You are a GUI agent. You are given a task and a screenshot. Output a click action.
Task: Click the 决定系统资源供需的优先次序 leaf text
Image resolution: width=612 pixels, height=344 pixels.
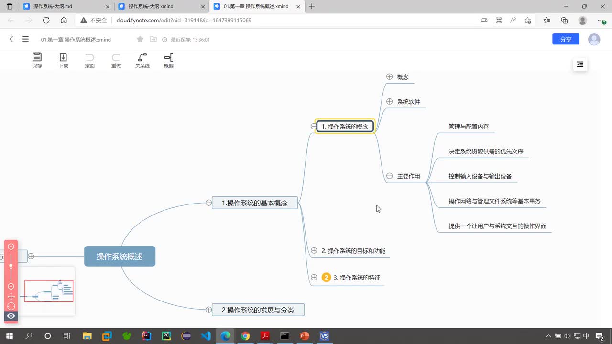tap(486, 151)
